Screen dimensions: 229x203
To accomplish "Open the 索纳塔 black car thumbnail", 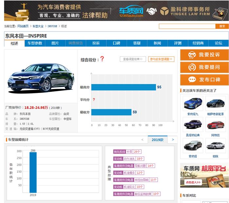I will pyautogui.click(x=193, y=146).
